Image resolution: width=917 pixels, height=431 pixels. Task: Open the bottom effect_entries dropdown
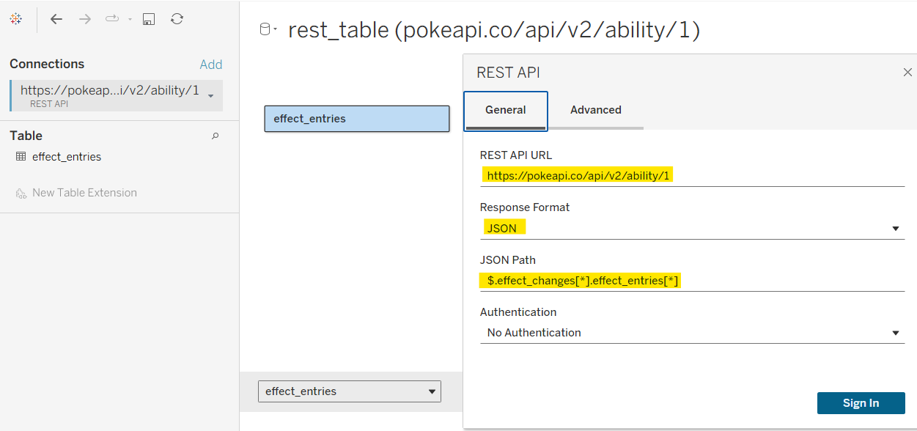tap(432, 391)
